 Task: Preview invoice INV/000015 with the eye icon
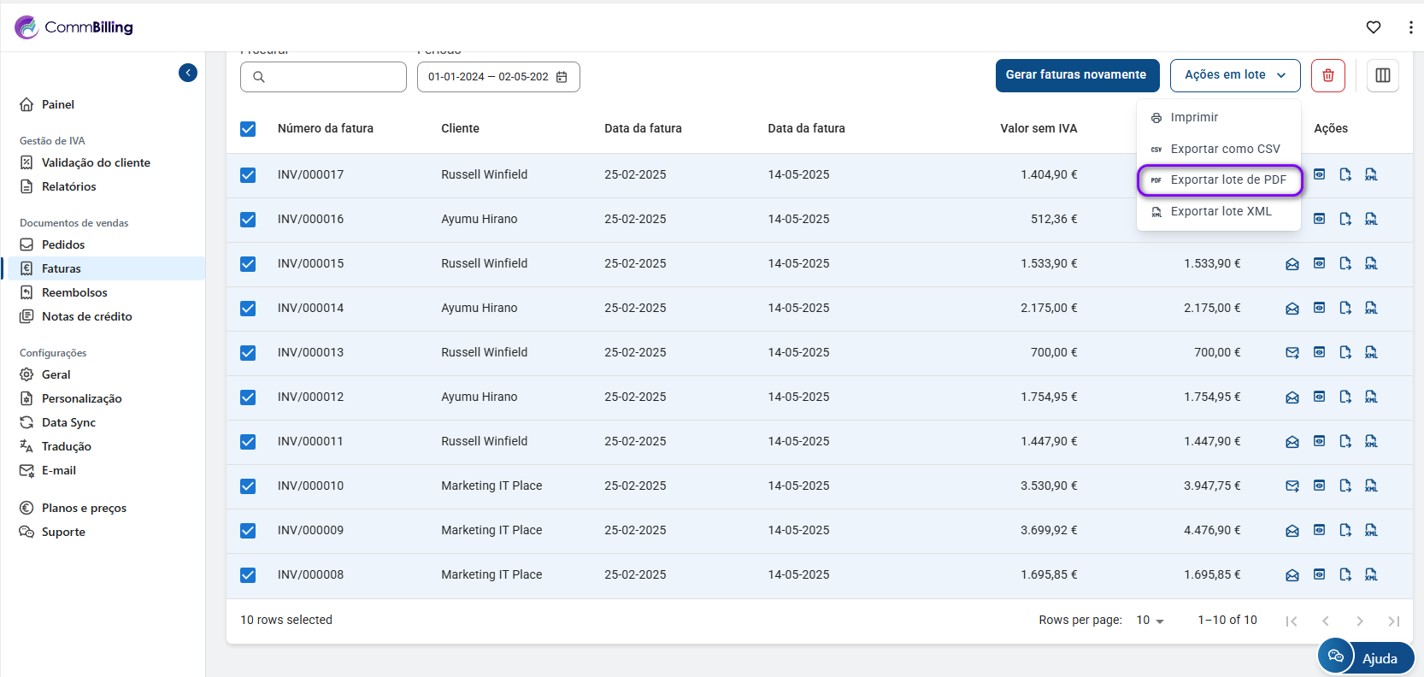click(1319, 263)
